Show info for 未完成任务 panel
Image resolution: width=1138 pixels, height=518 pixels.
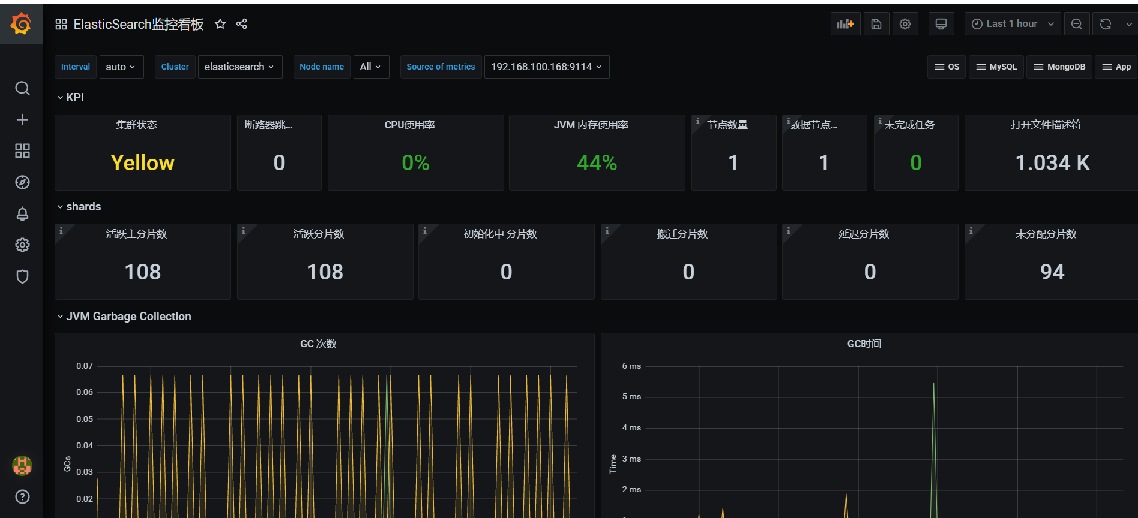click(x=880, y=121)
